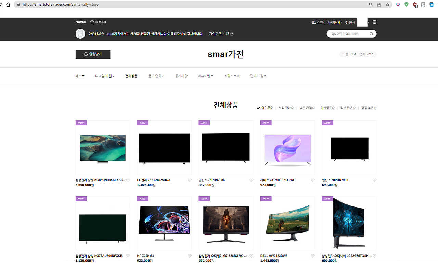The image size is (438, 263).
Task: Open the 공지사항 tab
Action: (181, 76)
